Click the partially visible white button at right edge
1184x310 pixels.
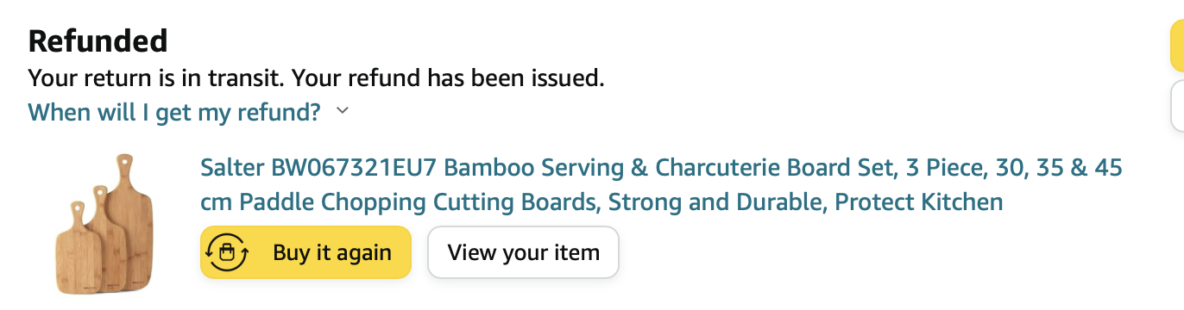click(1177, 106)
